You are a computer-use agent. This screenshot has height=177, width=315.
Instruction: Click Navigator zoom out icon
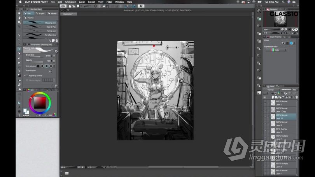point(282,29)
